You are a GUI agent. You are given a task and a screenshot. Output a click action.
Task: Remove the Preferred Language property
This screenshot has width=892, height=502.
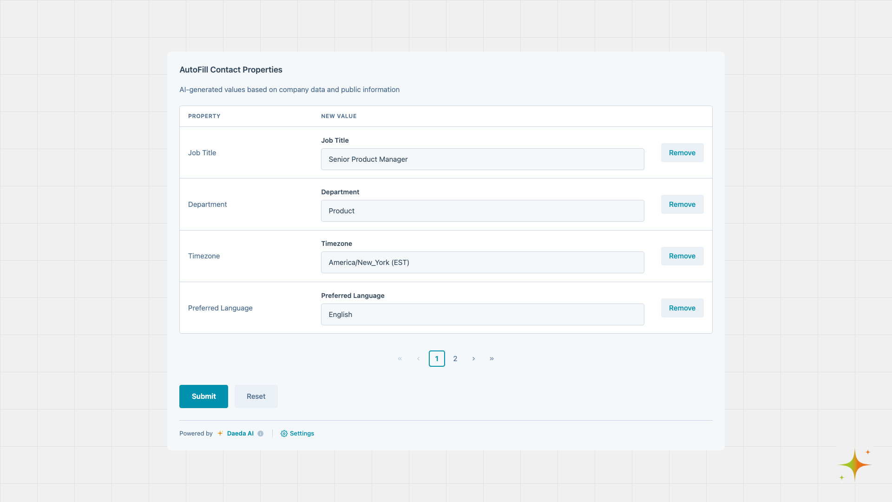pos(682,308)
